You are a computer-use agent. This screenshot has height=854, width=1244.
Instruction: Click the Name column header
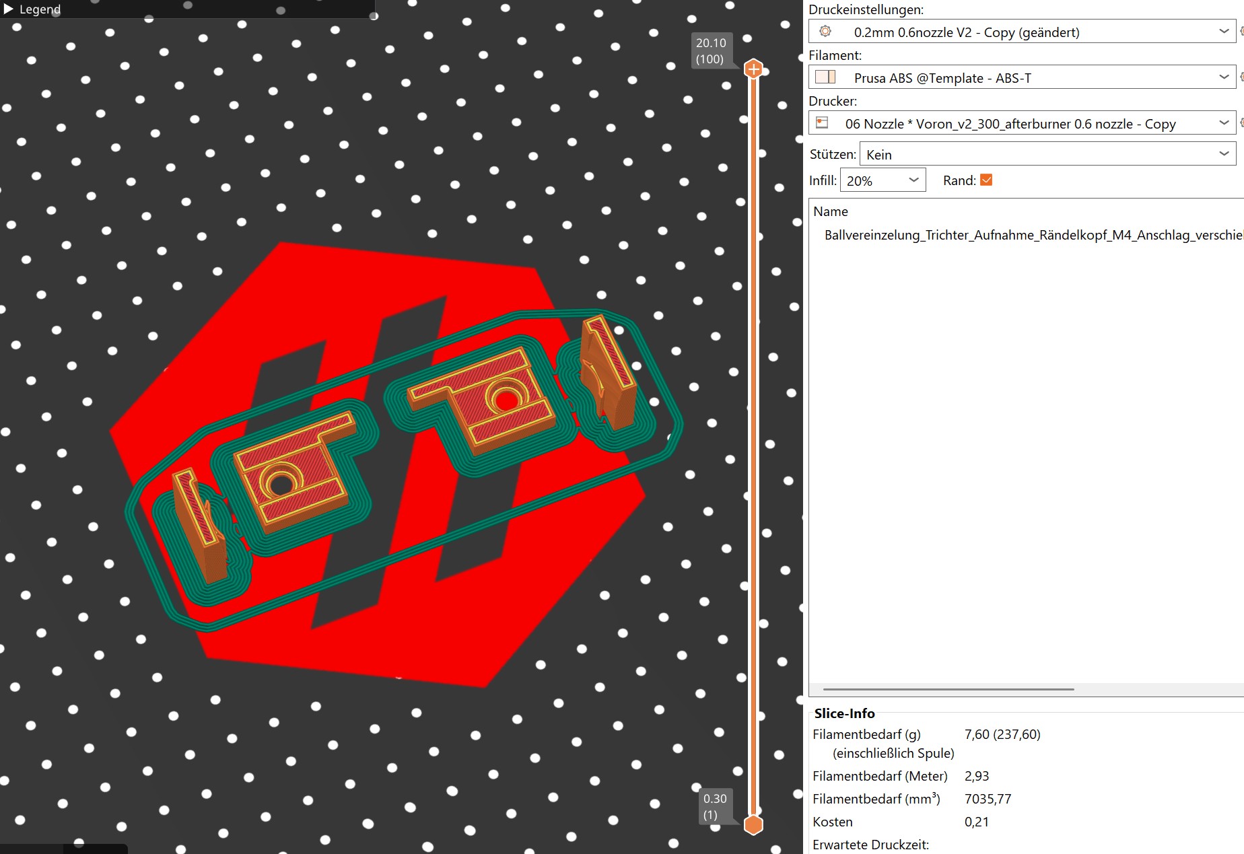click(831, 211)
